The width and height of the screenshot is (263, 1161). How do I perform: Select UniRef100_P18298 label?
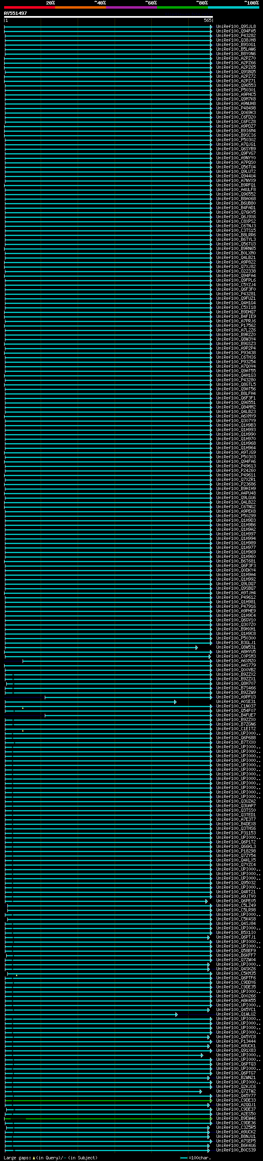tap(236, 851)
